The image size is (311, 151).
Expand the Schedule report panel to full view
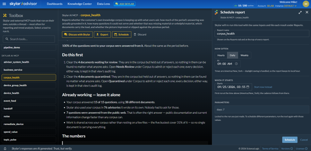(x=300, y=12)
